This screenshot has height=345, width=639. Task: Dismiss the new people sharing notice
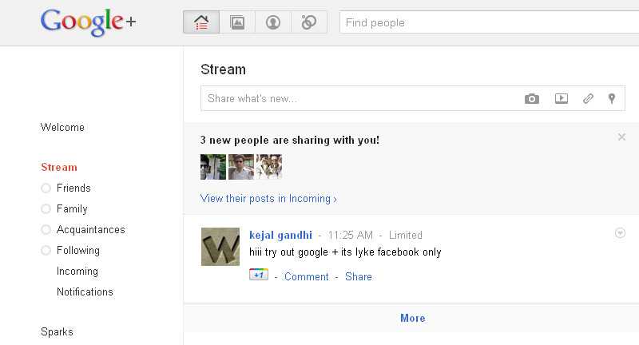[x=621, y=137]
